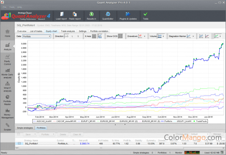Select L (long only) direction
The image size is (226, 155).
(x=72, y=36)
